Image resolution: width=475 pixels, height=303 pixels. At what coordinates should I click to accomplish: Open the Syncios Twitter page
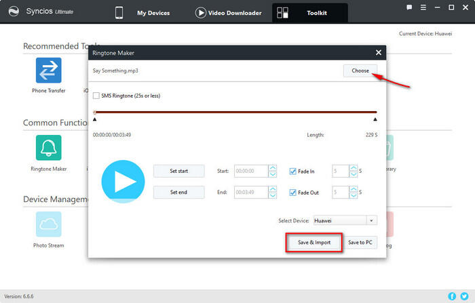tap(465, 296)
